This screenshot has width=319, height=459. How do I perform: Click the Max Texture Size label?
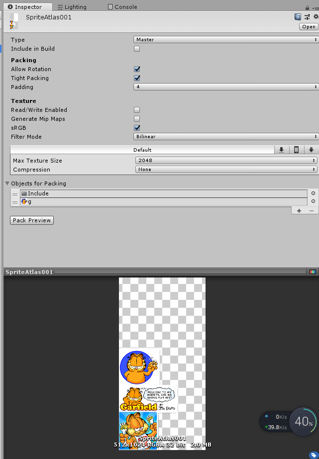[x=37, y=161]
